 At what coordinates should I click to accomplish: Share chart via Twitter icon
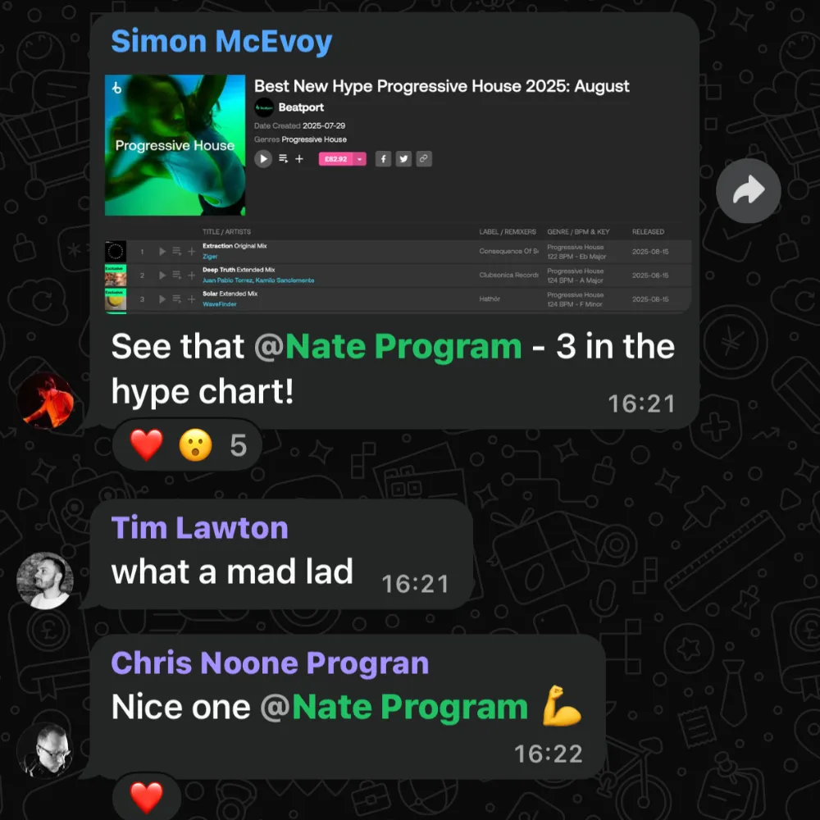click(x=403, y=159)
